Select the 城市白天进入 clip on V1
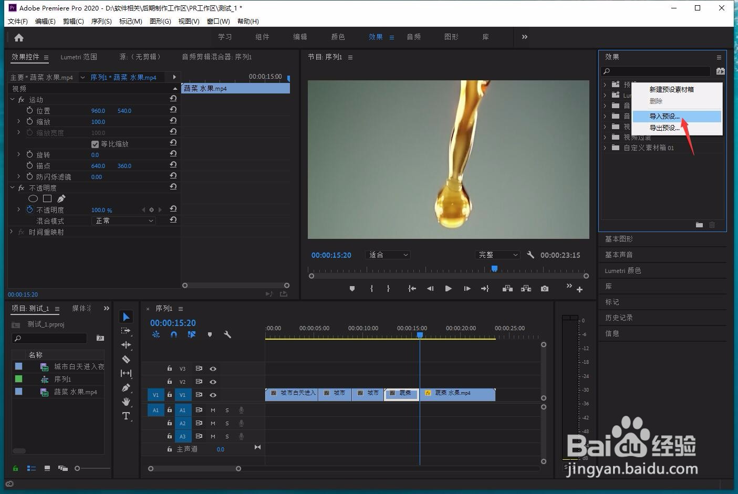The height and width of the screenshot is (494, 738). point(292,394)
